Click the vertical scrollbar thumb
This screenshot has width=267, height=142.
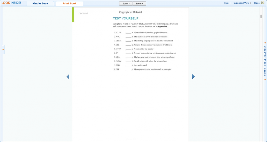(261, 16)
